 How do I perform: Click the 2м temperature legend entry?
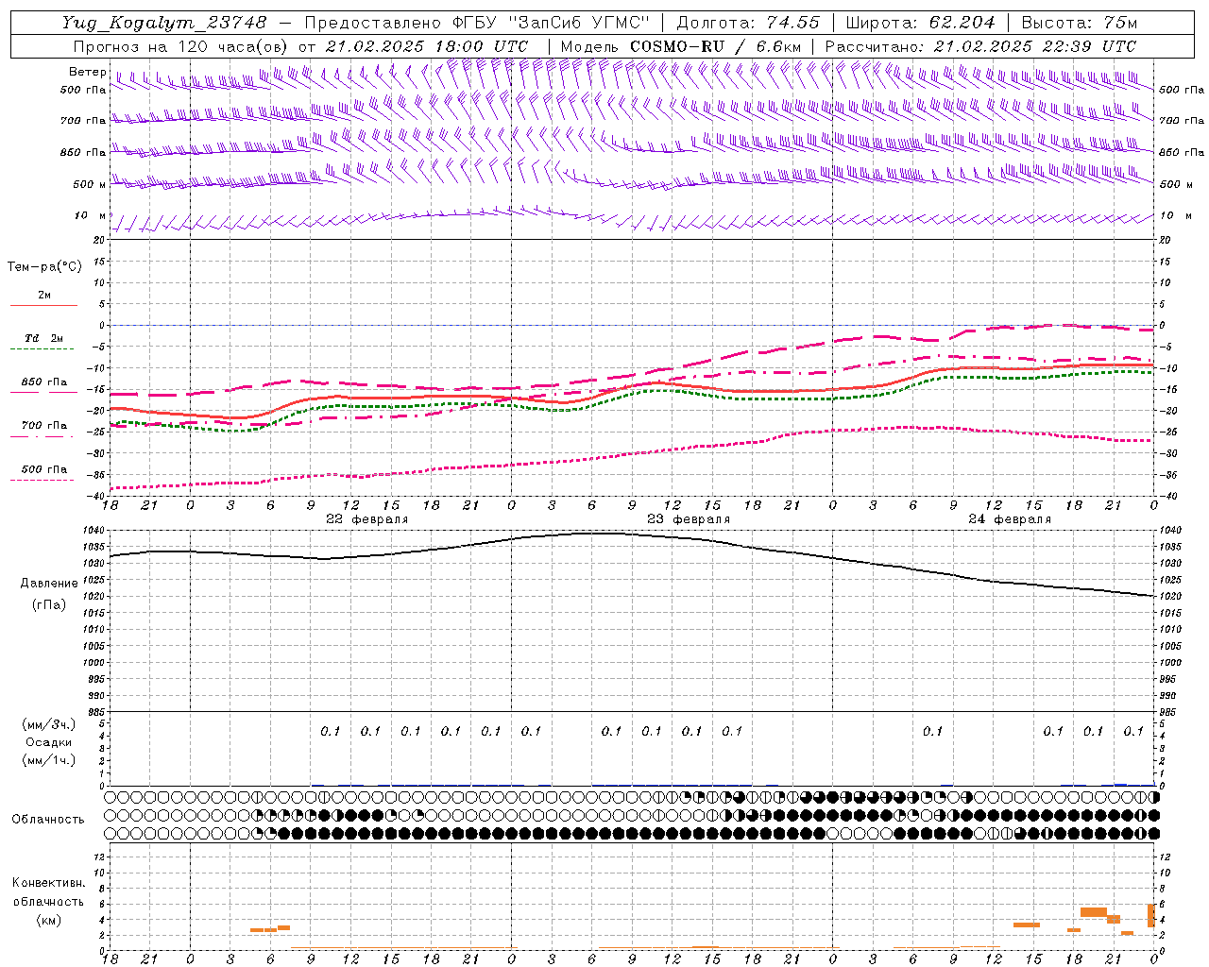[44, 295]
